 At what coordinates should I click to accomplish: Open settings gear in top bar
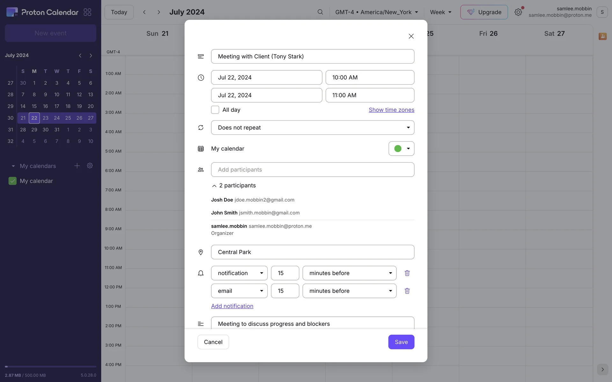pyautogui.click(x=518, y=12)
